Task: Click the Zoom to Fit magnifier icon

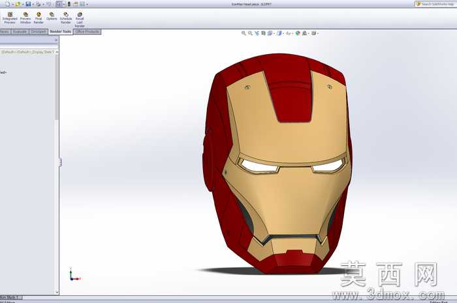Action: [244, 33]
